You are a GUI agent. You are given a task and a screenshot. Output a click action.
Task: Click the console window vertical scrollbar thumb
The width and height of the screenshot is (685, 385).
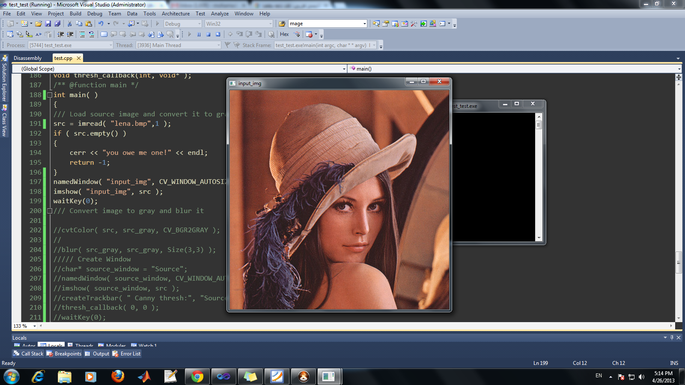tap(539, 125)
